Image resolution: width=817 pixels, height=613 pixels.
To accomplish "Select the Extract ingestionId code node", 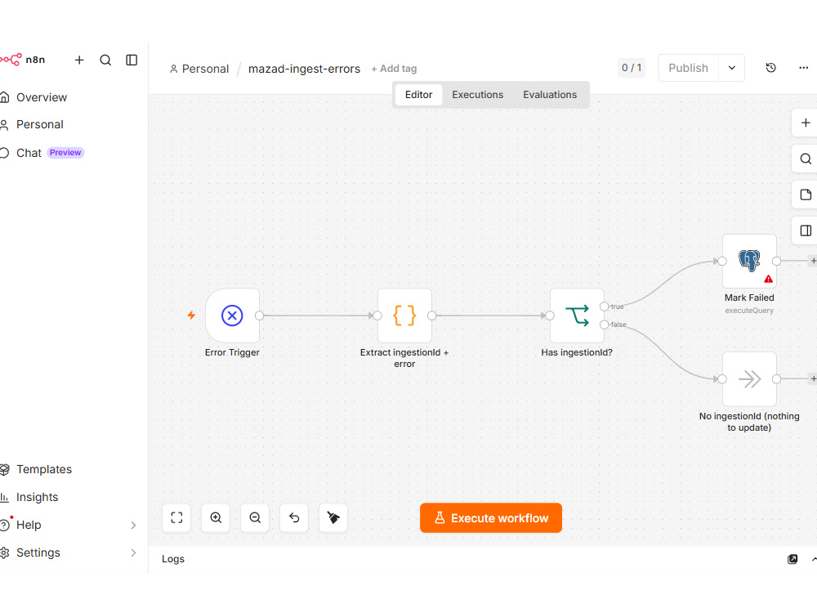I will click(405, 315).
